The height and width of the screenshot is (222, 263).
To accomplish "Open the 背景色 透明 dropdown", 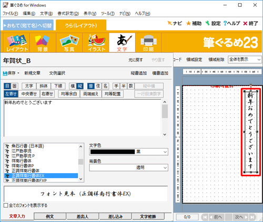I will [x=165, y=167].
